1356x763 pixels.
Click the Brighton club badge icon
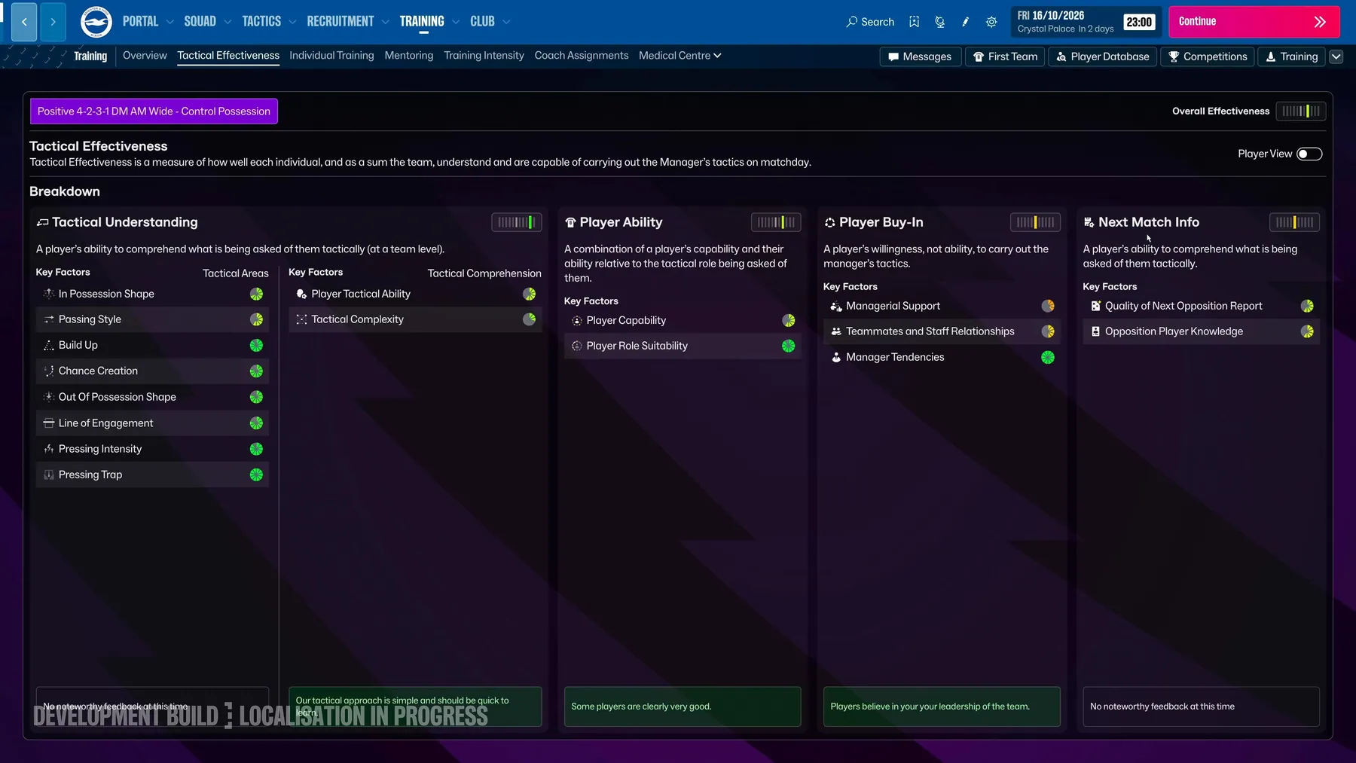point(96,22)
